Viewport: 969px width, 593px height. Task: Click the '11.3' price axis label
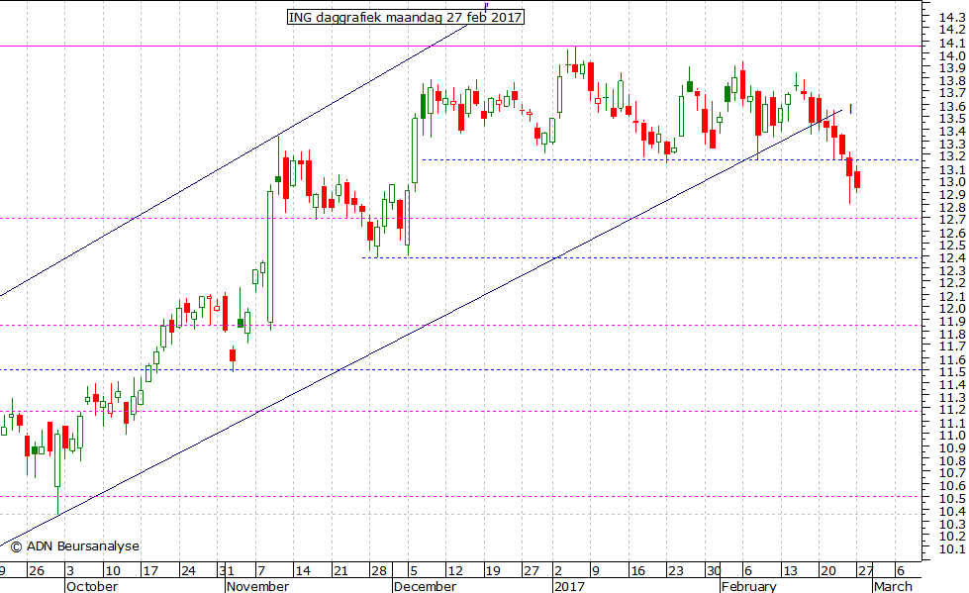(952, 398)
